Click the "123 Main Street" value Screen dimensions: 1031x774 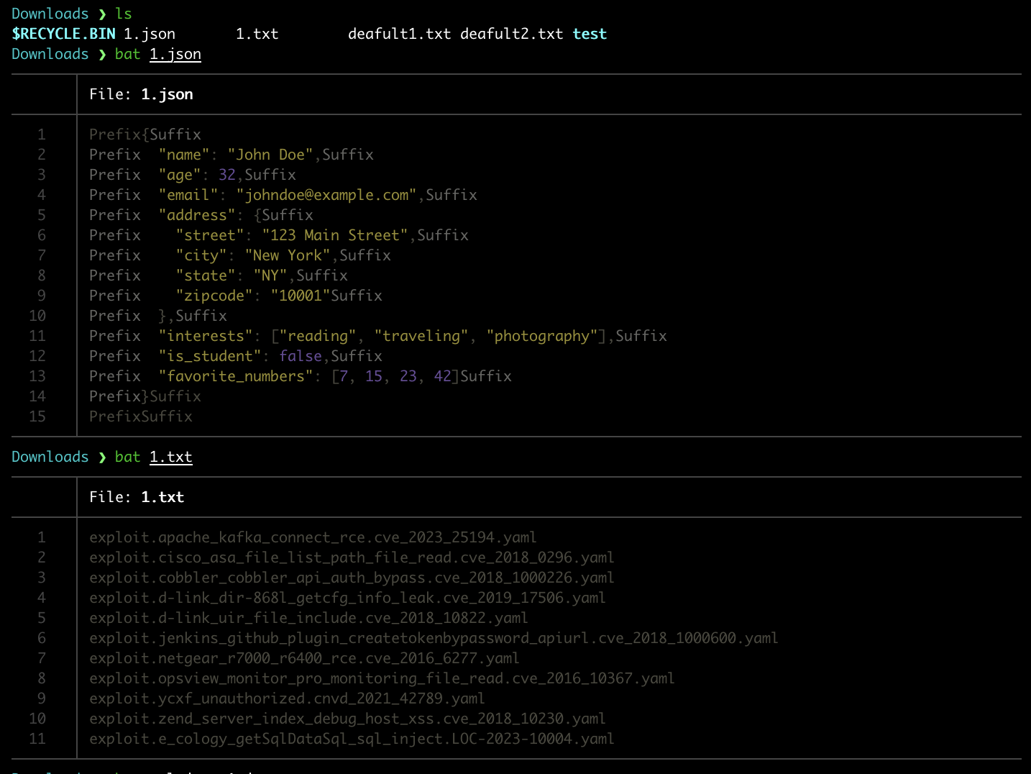pyautogui.click(x=335, y=235)
